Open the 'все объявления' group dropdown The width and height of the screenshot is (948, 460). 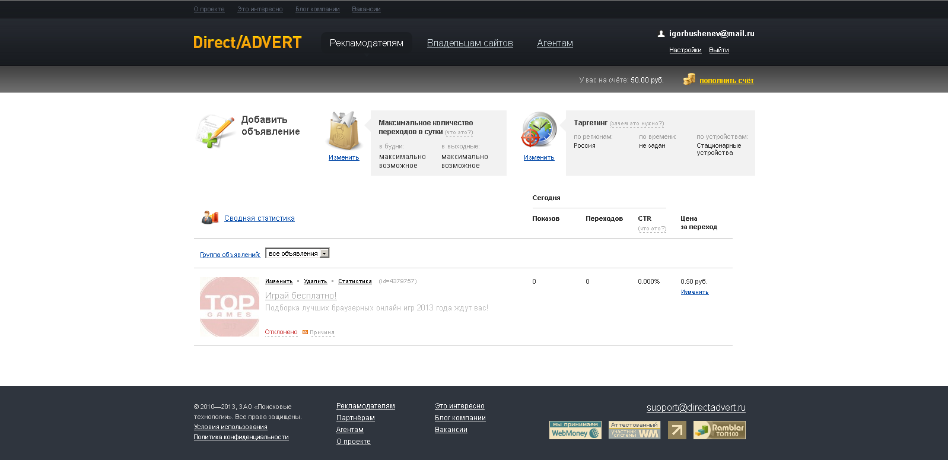click(x=297, y=253)
